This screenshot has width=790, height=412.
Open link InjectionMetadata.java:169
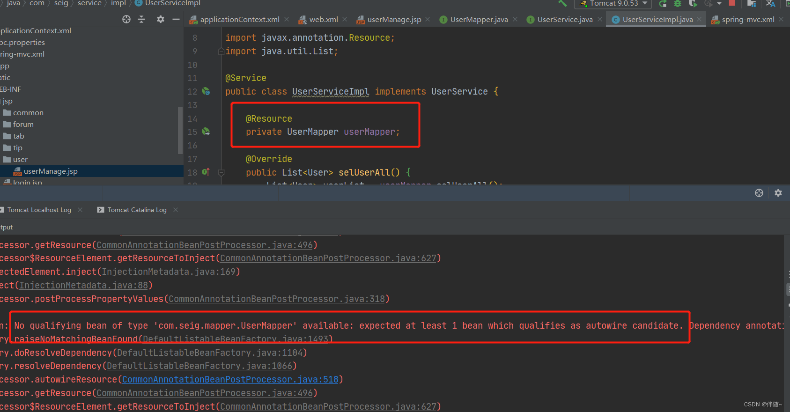coord(169,272)
